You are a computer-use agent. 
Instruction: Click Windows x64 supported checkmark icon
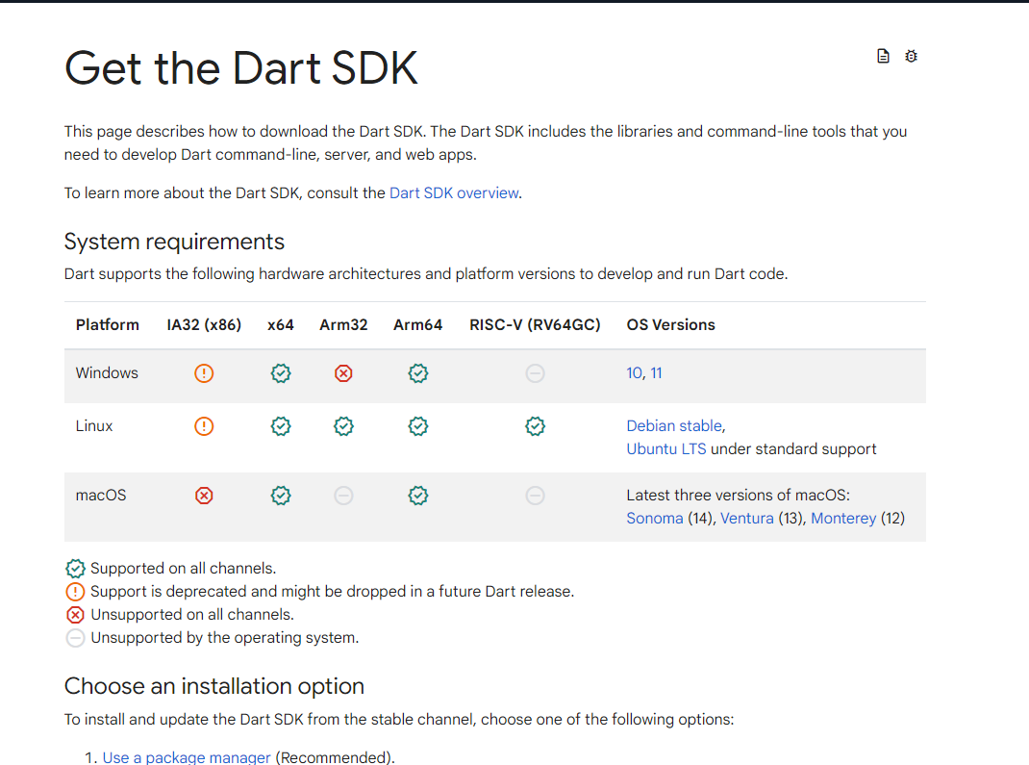(281, 373)
